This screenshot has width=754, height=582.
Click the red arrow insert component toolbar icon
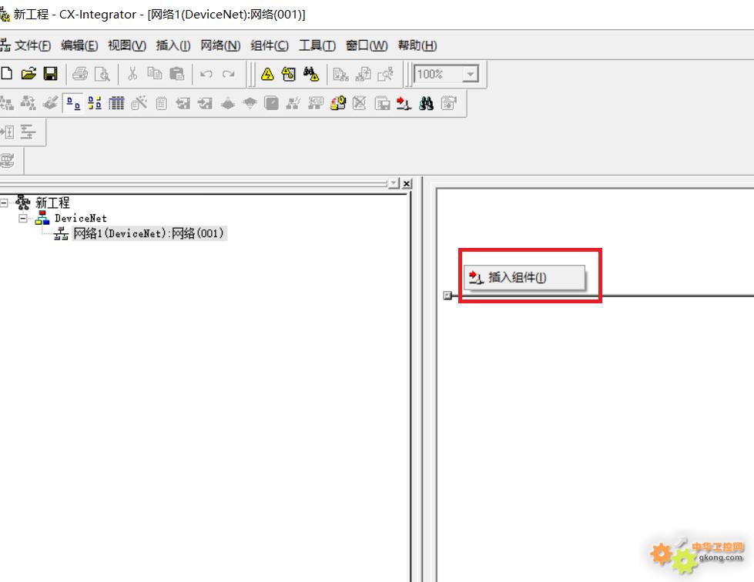tap(404, 103)
